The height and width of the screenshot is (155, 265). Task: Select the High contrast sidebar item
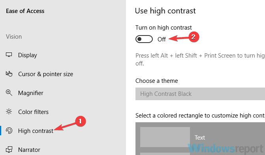click(x=36, y=131)
